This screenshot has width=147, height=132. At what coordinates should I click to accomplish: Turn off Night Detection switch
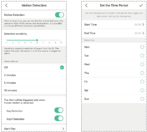pyautogui.click(x=59, y=118)
